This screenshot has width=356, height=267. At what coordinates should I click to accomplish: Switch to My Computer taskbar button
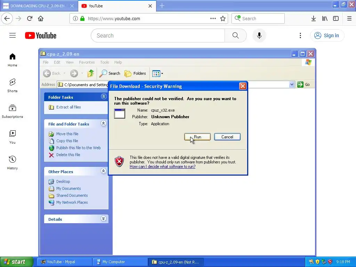point(120,262)
